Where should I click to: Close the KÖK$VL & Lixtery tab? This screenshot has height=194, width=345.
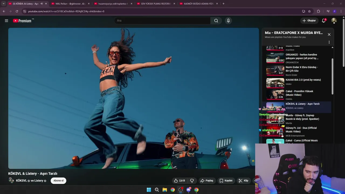coord(46,4)
